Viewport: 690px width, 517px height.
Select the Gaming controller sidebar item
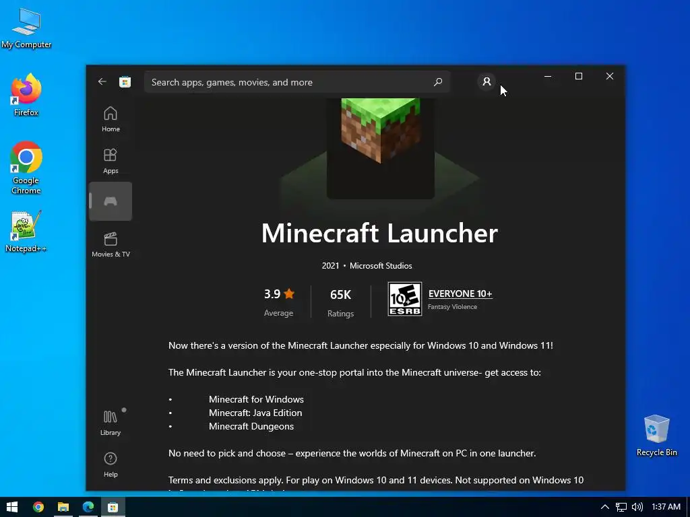click(x=111, y=201)
